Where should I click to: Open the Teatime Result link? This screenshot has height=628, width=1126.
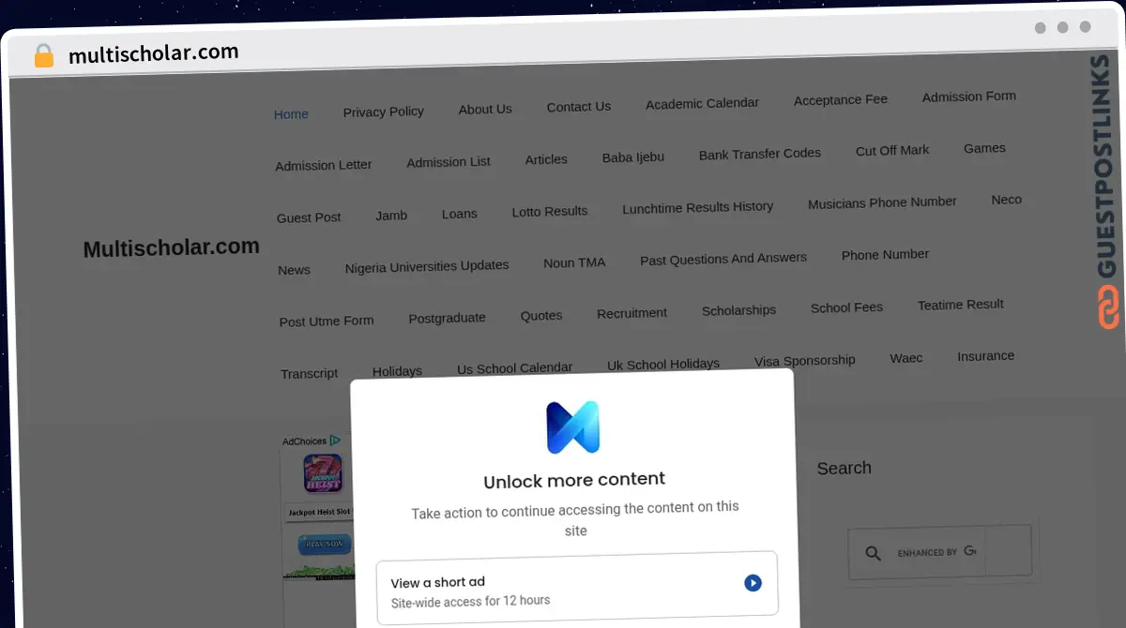point(960,305)
